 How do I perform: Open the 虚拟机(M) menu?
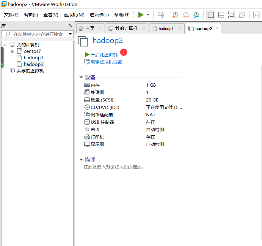pos(74,15)
